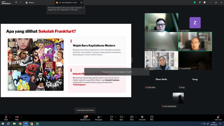This screenshot has height=126, width=224.
Task: Click the pop culture collage image in slide
Action: [x=36, y=64]
